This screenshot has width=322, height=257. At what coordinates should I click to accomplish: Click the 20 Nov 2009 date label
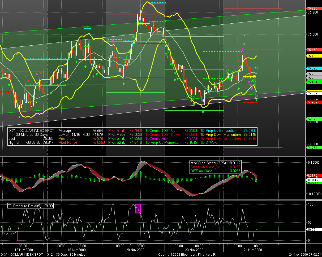[135, 250]
